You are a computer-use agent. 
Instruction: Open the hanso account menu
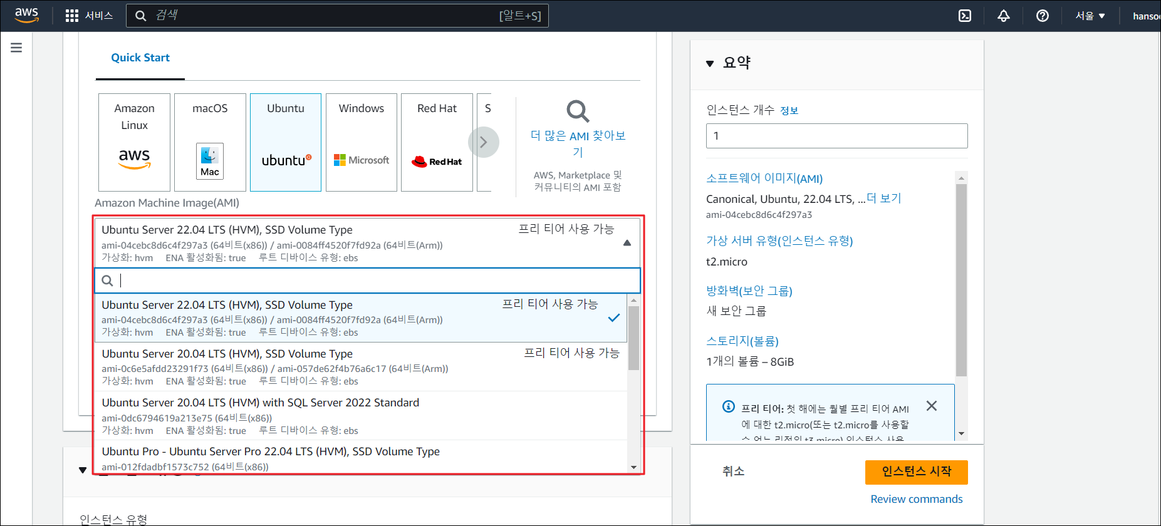tap(1146, 16)
